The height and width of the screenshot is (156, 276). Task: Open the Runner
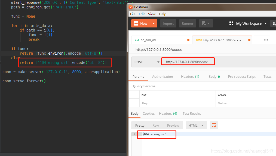(x=188, y=24)
